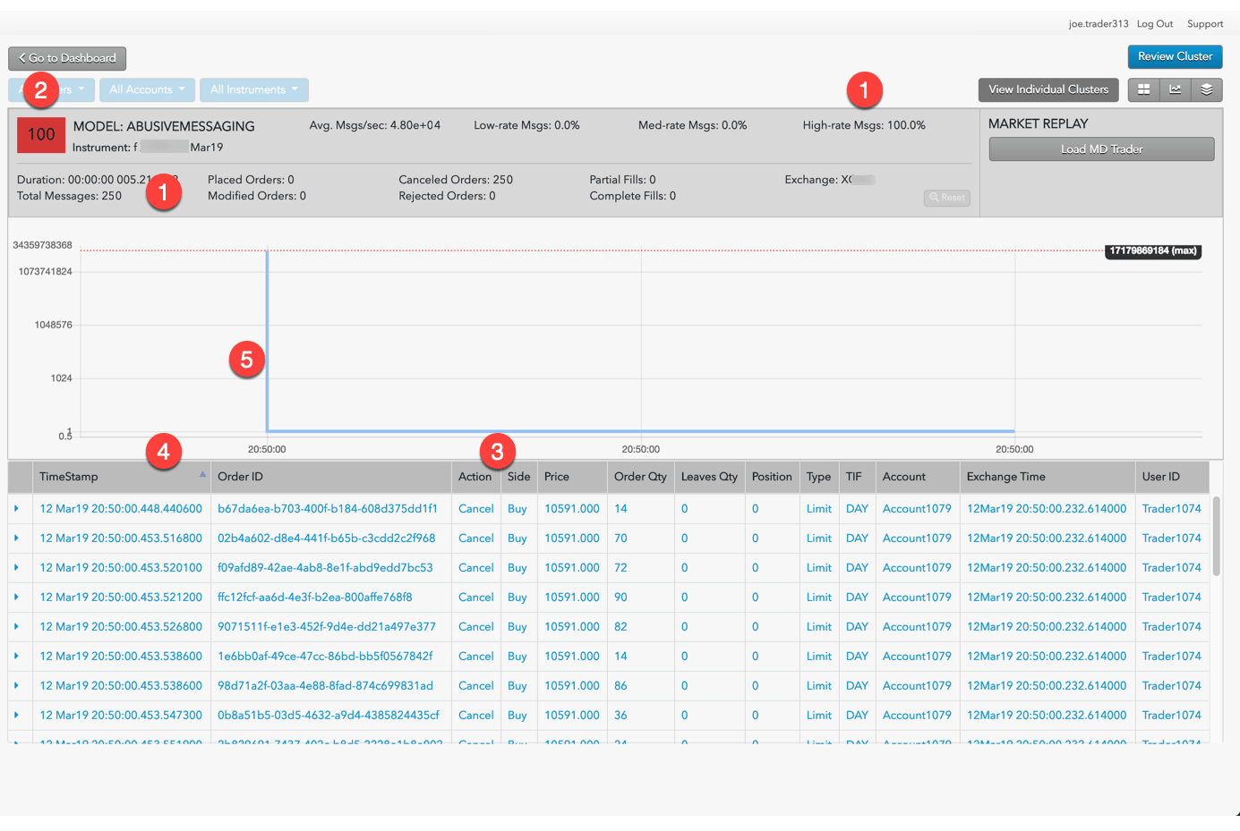Sort by Position column header
1240x831 pixels.
pos(772,477)
